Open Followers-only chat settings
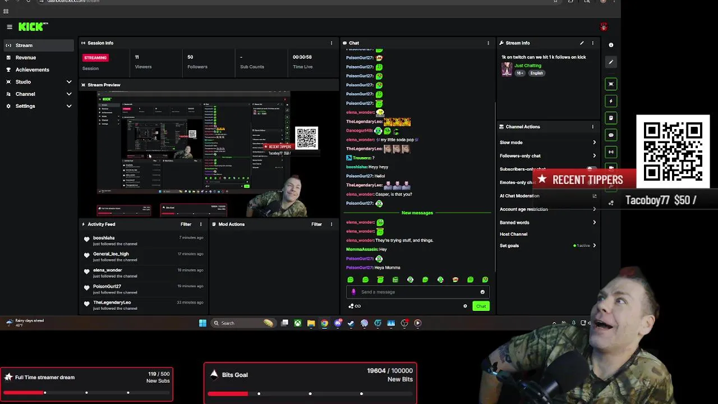The width and height of the screenshot is (718, 404). click(x=548, y=156)
